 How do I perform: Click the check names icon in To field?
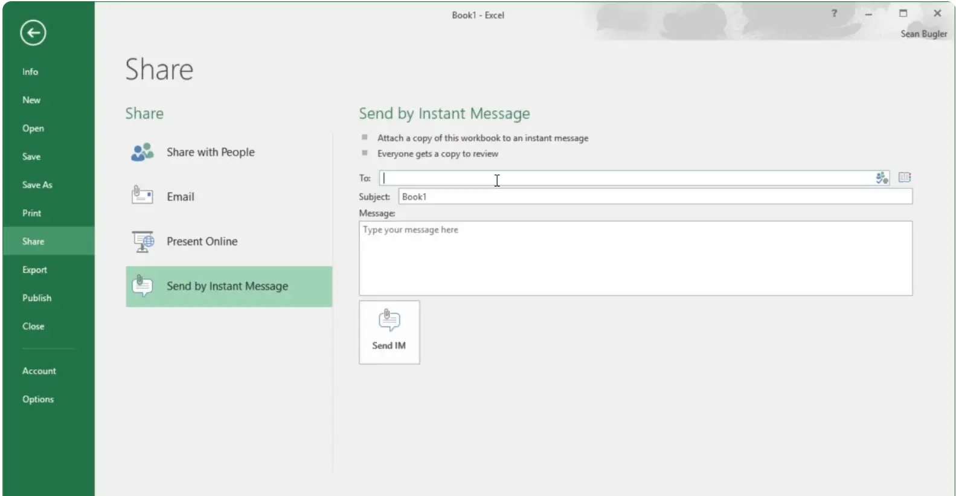pyautogui.click(x=881, y=178)
